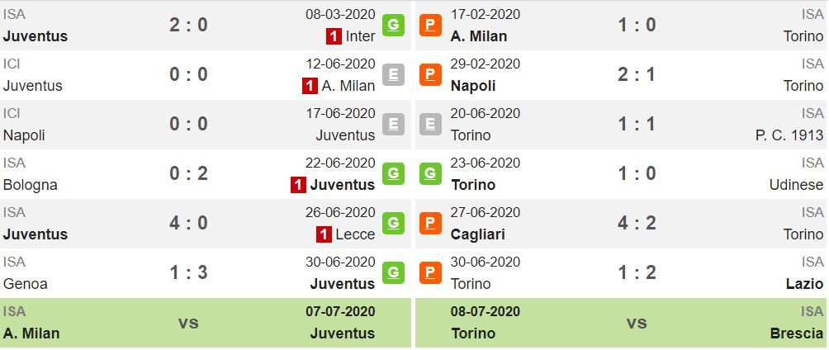Click the Lazio team name
This screenshot has width=829, height=350.
point(805,284)
